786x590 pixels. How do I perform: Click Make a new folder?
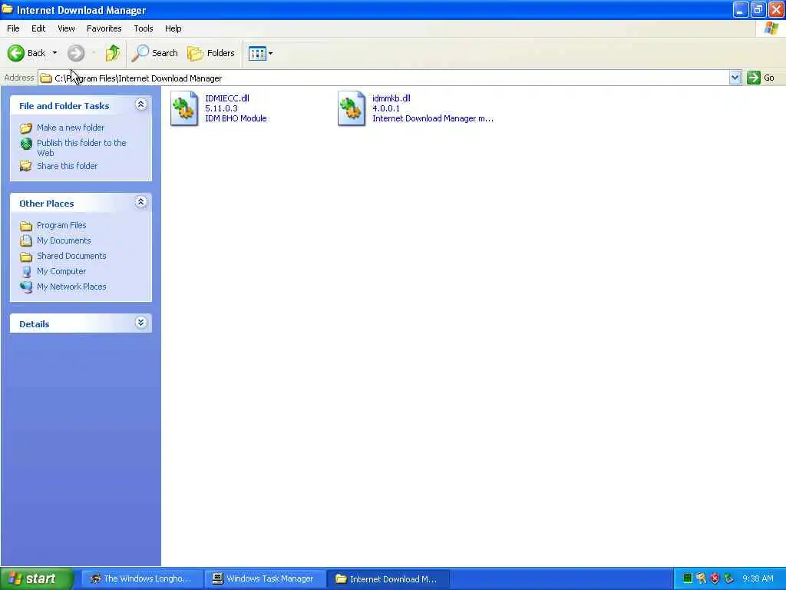(71, 128)
